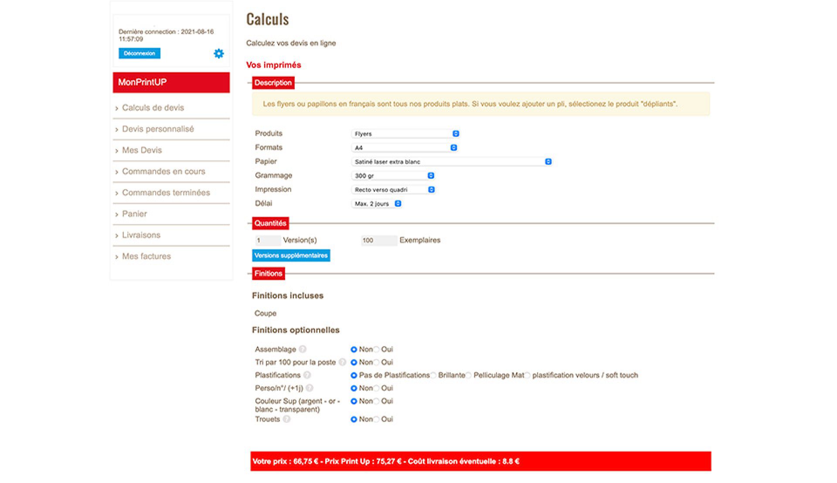Click Versions supplémentaires button
The height and width of the screenshot is (483, 837).
(x=291, y=255)
